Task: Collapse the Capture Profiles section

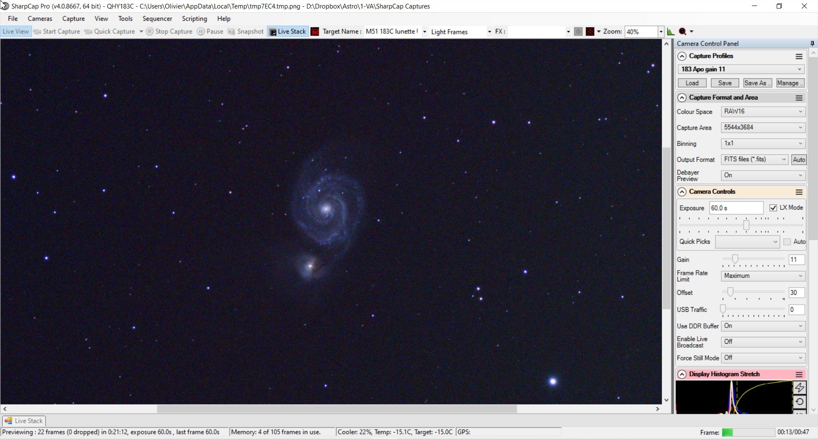Action: point(682,56)
